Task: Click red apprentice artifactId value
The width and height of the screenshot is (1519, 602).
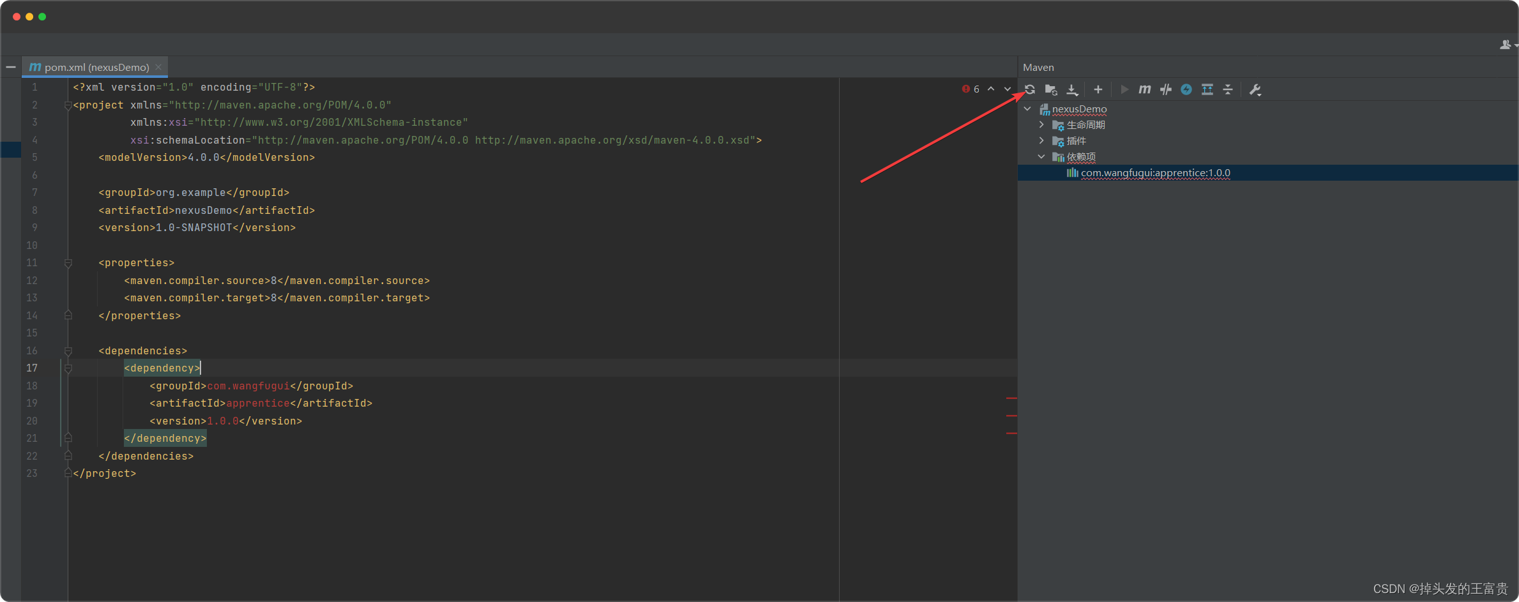Action: tap(258, 403)
